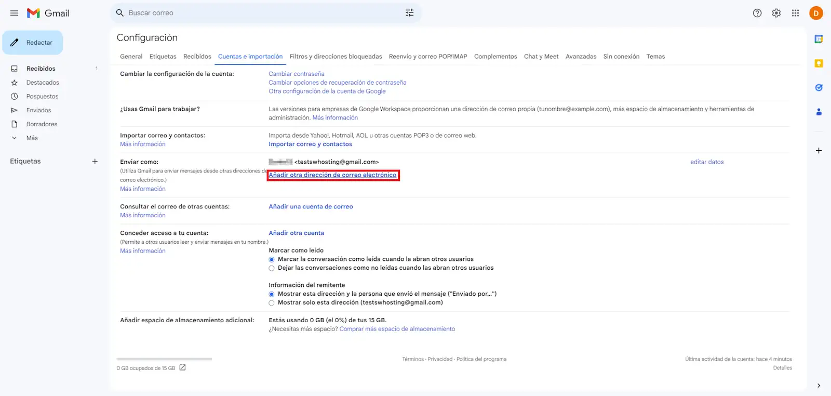Switch to General settings tab
Viewport: 831px width, 396px height.
click(x=131, y=57)
